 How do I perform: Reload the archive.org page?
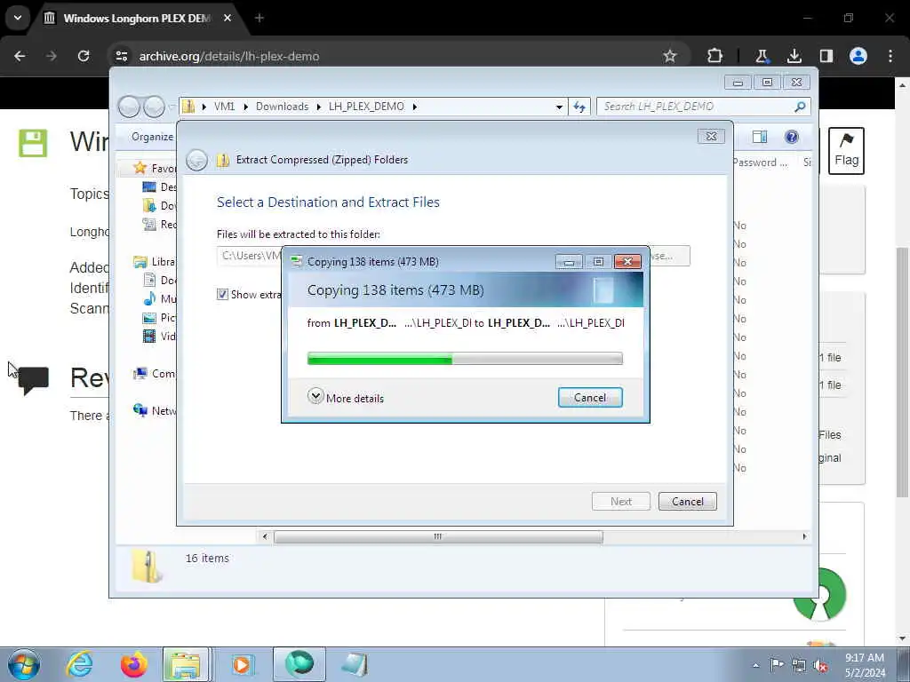coord(84,56)
